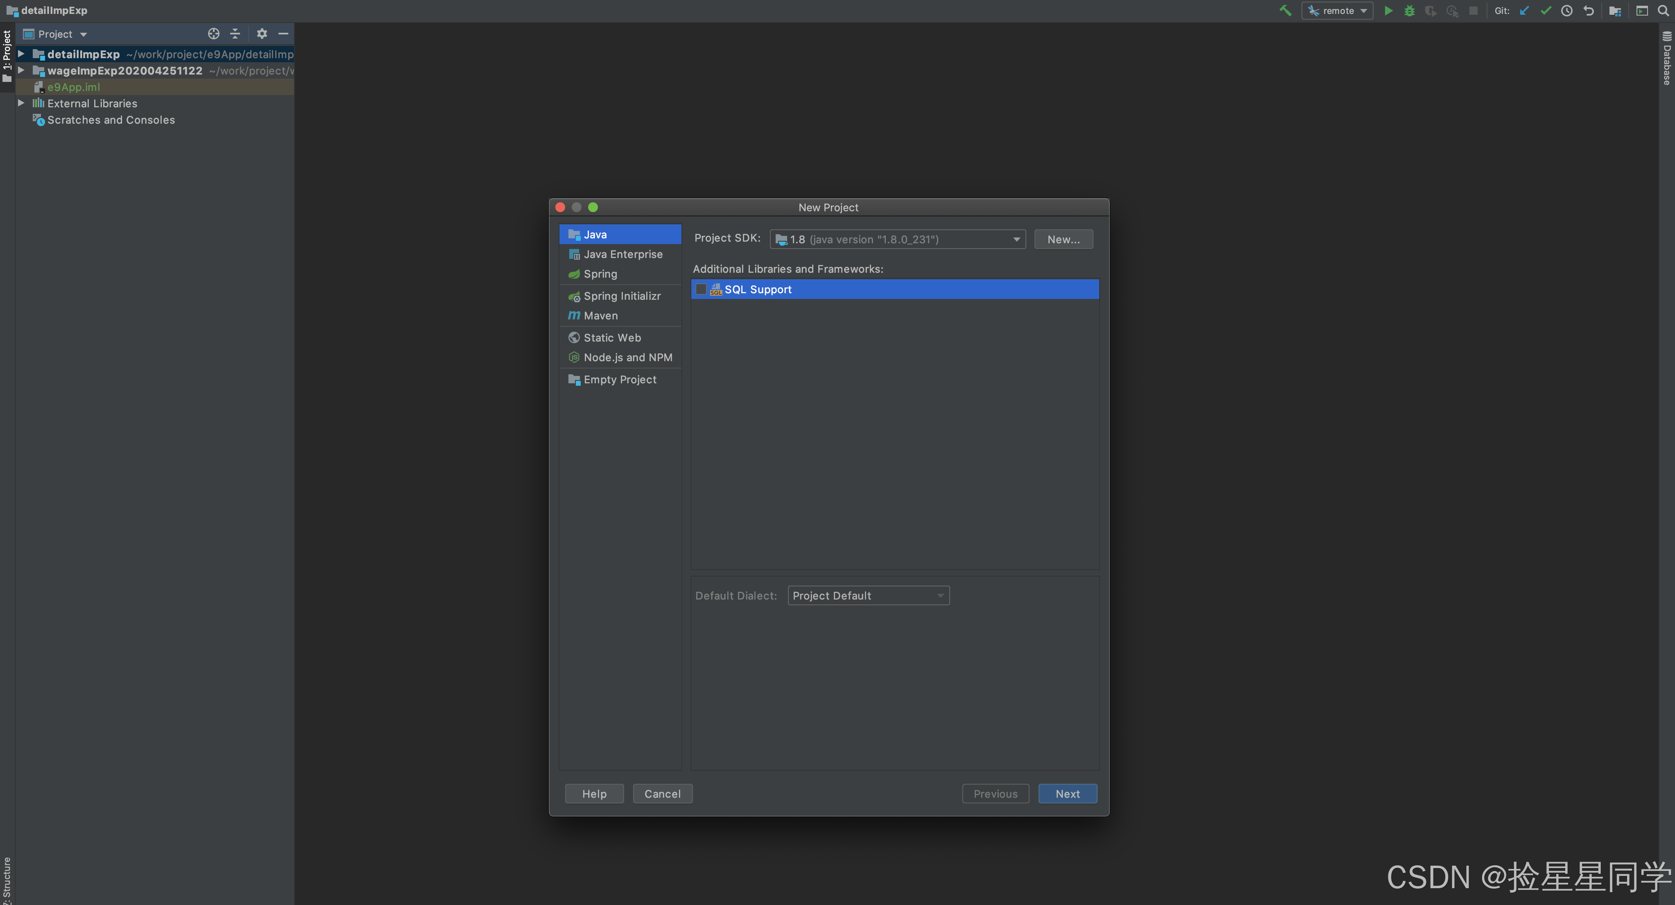
Task: Click the Build Project hammer icon
Action: 1285,10
